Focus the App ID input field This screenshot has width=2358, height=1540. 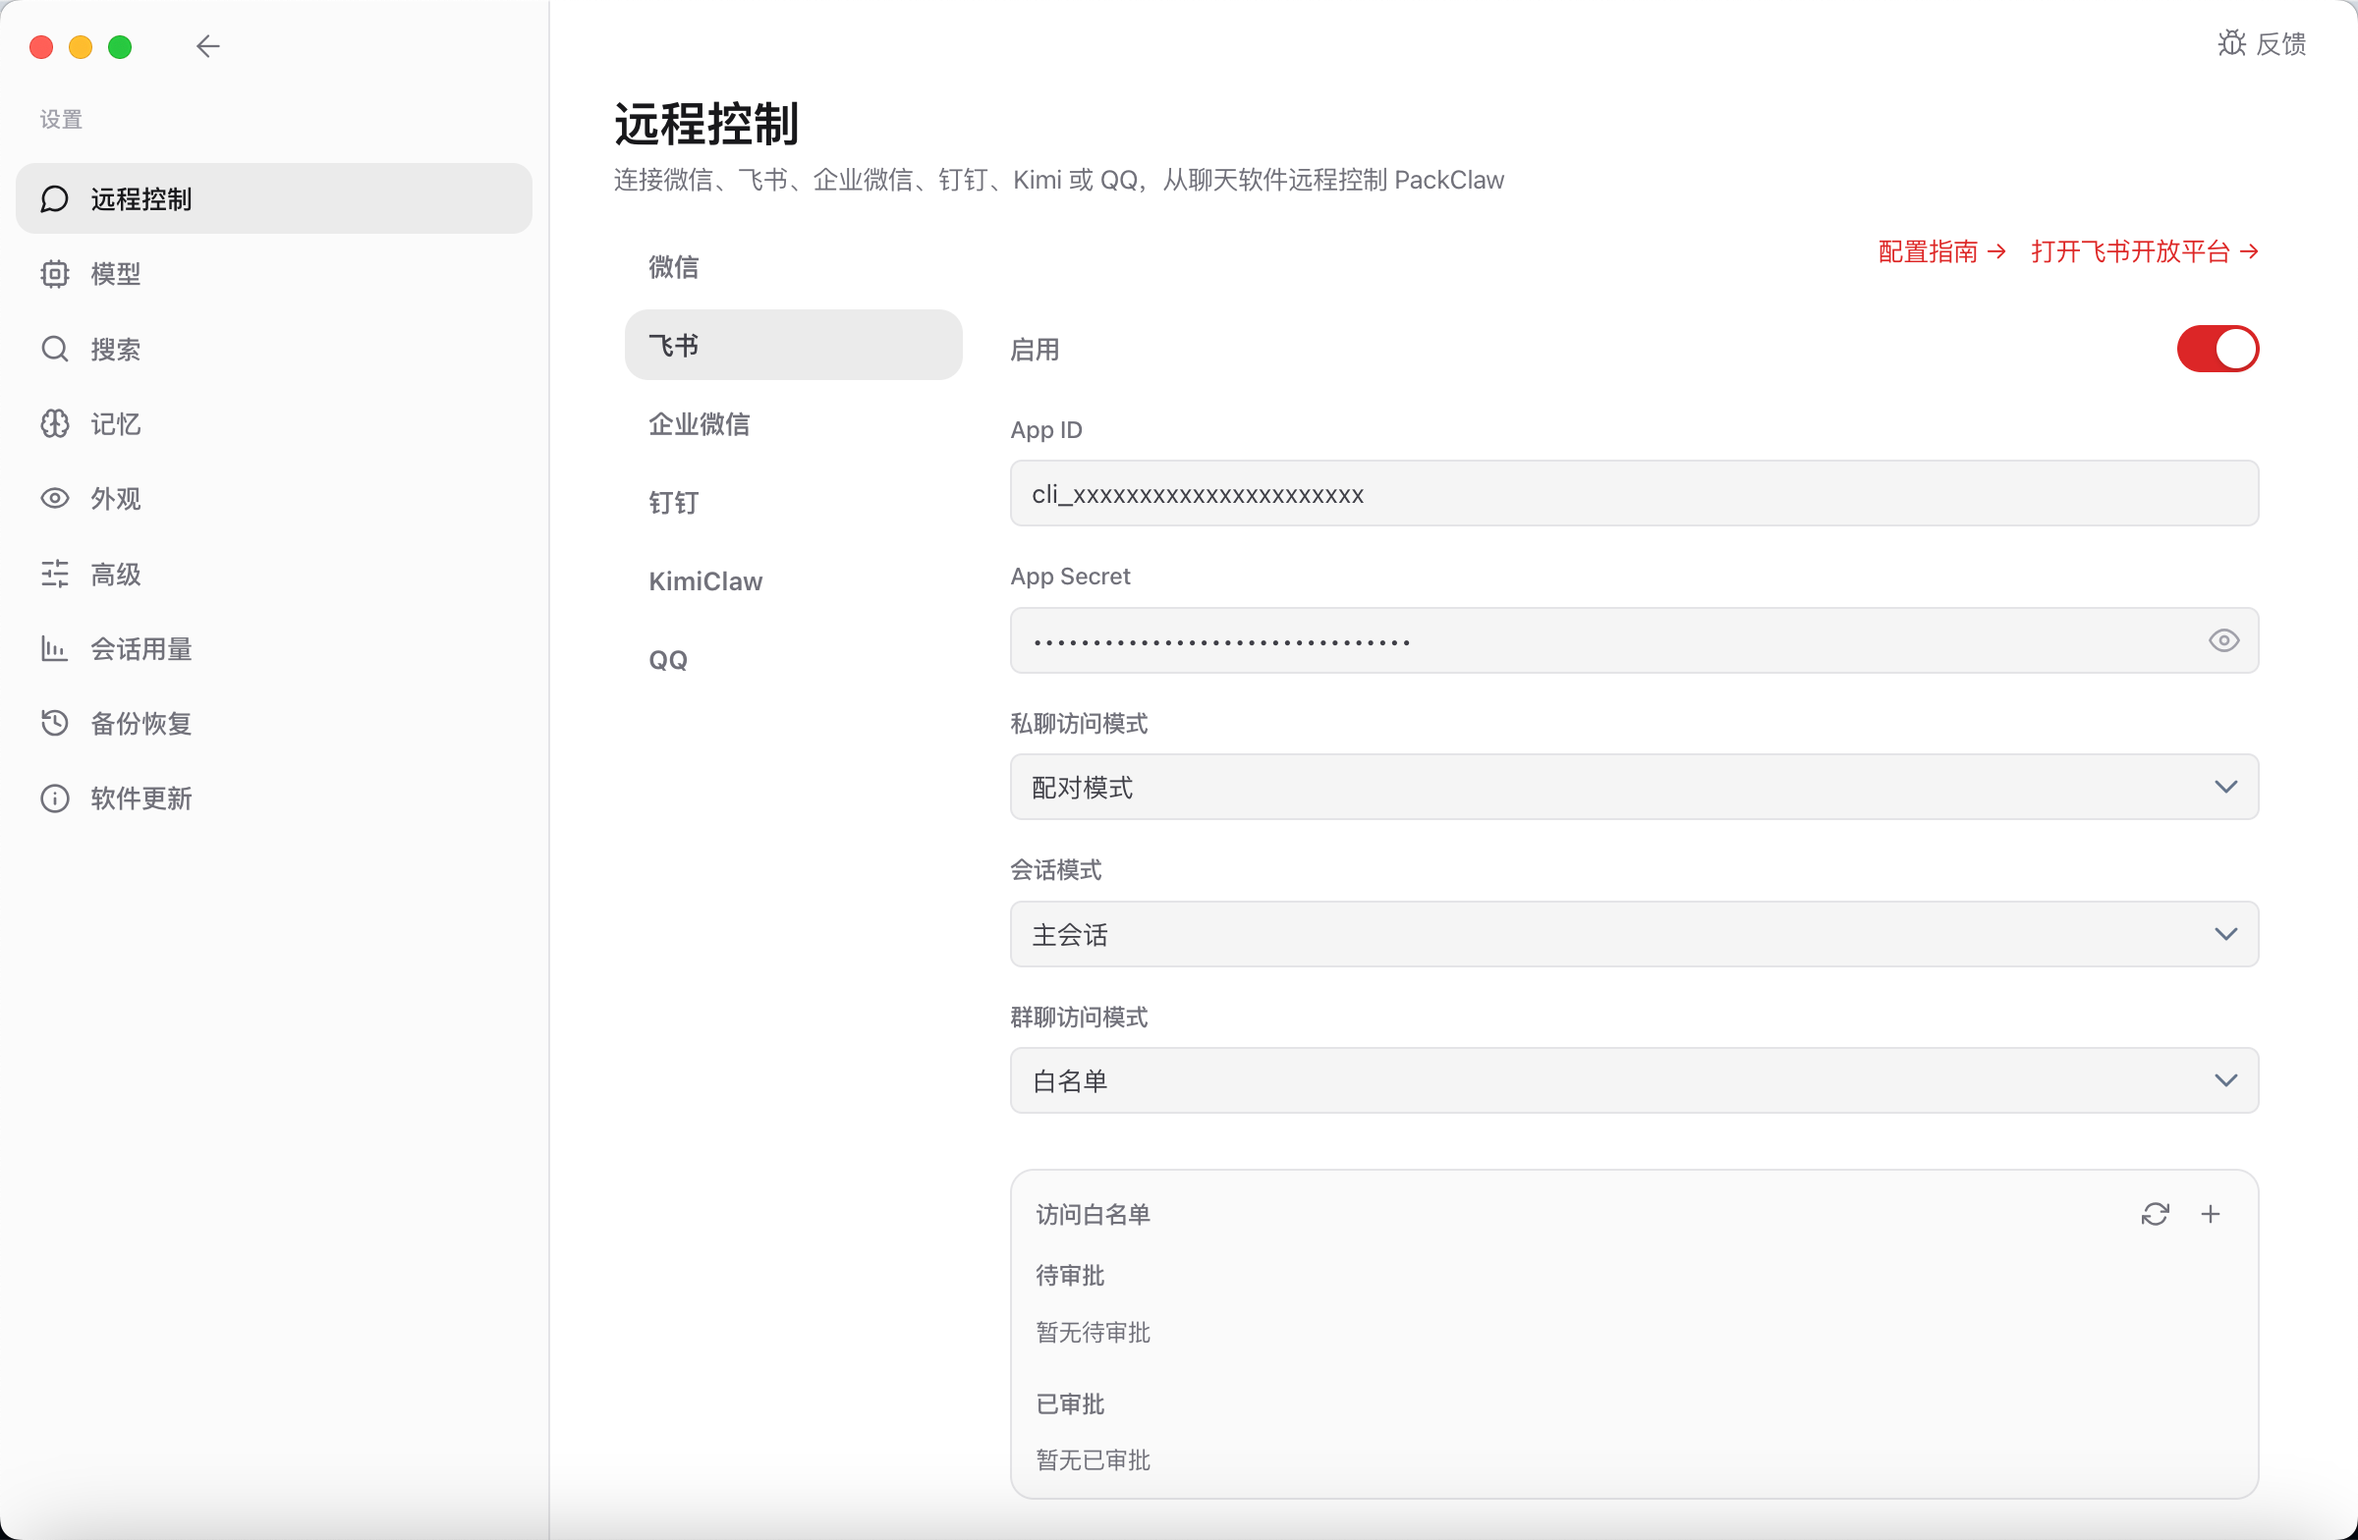pyautogui.click(x=1634, y=493)
